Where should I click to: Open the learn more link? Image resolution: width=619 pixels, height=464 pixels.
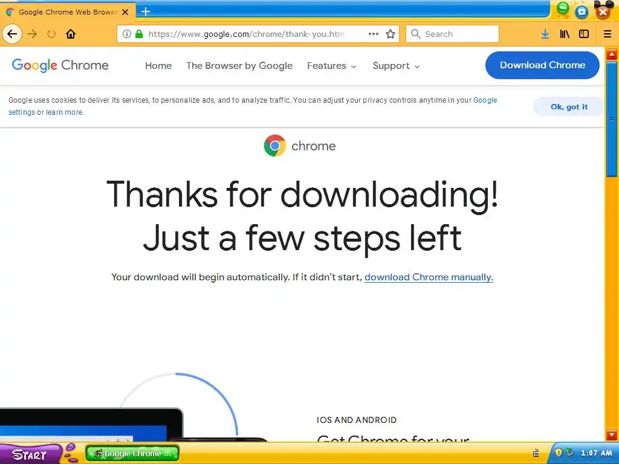pyautogui.click(x=64, y=112)
